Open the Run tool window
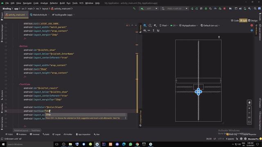262x147 pixels. click(97, 134)
